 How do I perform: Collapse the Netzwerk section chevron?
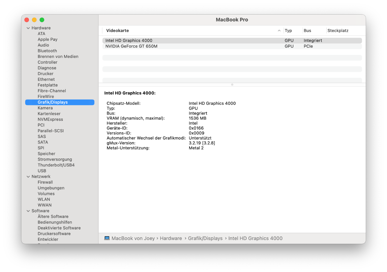point(28,177)
